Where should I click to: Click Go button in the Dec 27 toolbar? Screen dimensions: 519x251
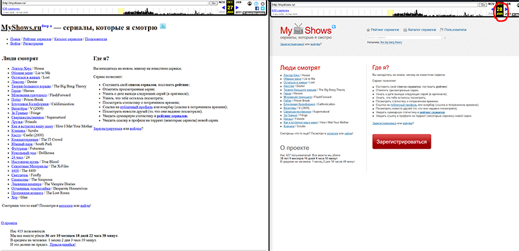pyautogui.click(x=213, y=3)
